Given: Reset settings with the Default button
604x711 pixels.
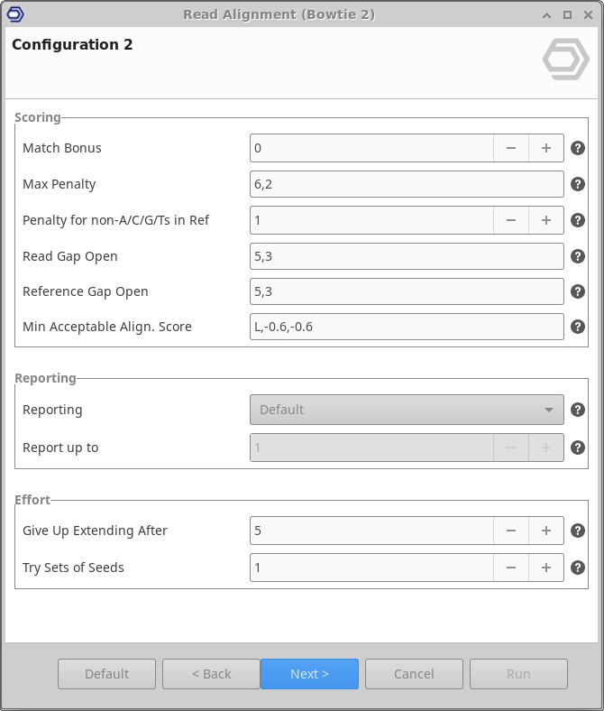Looking at the screenshot, I should click(106, 674).
